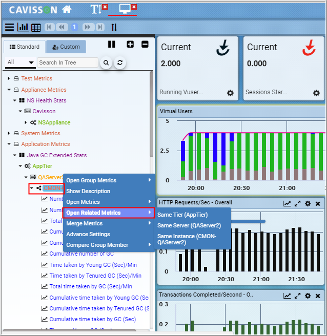The image size is (327, 336).
Task: Open settings gear on HTTP Requests/Sec panel
Action: pyautogui.click(x=308, y=203)
